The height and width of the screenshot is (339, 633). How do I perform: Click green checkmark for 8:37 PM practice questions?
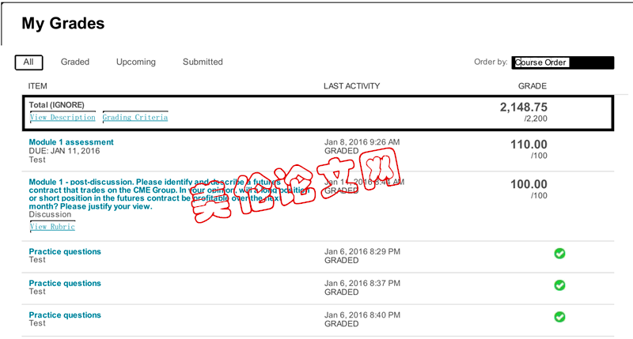pos(559,285)
